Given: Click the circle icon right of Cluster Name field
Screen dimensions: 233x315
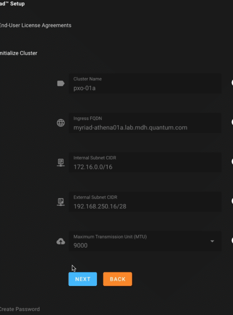Looking at the screenshot, I should (x=232, y=82).
